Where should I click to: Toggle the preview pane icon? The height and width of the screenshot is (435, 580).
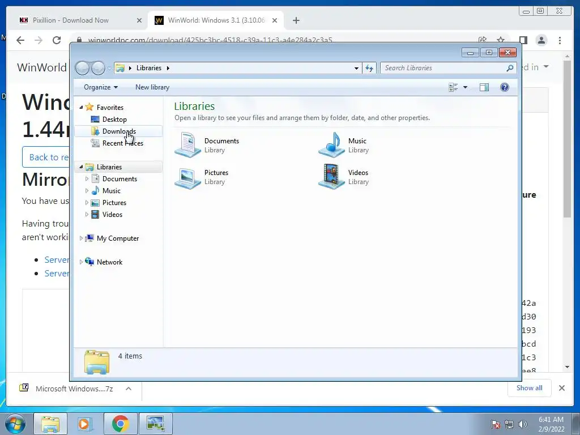coord(484,87)
